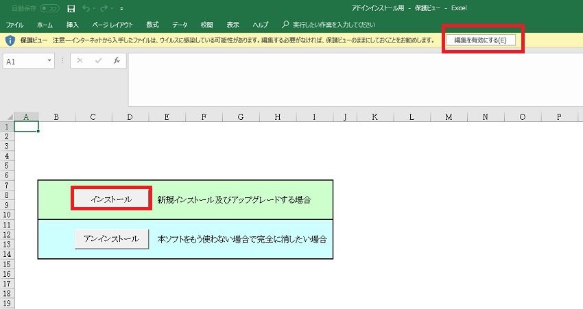The image size is (583, 309).
Task: Open the ページ レイアウト ribbon tab
Action: coord(113,25)
